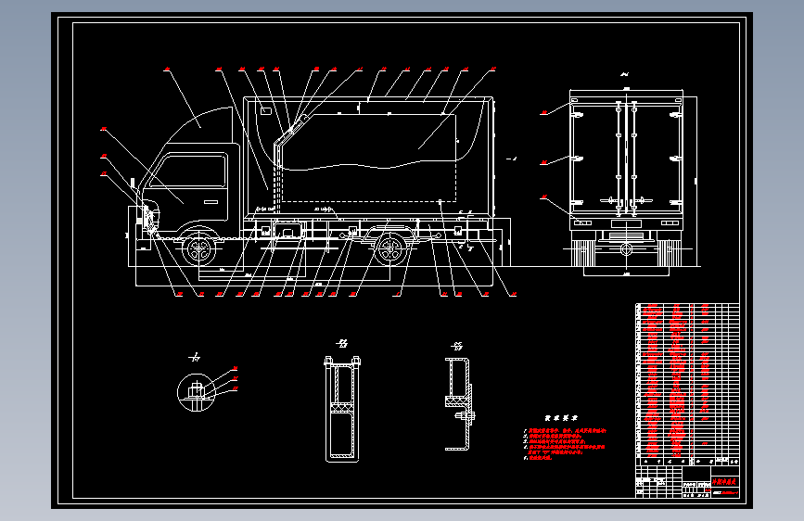804x521 pixels.
Task: Select the tank box under the cargo body between the wheels
Action: tap(288, 231)
